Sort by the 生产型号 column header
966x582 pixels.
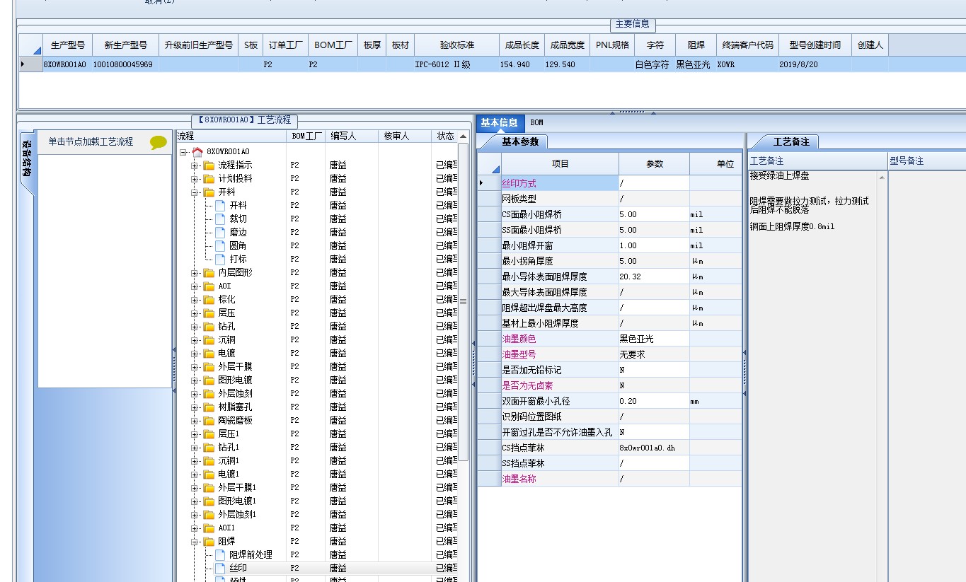(68, 45)
